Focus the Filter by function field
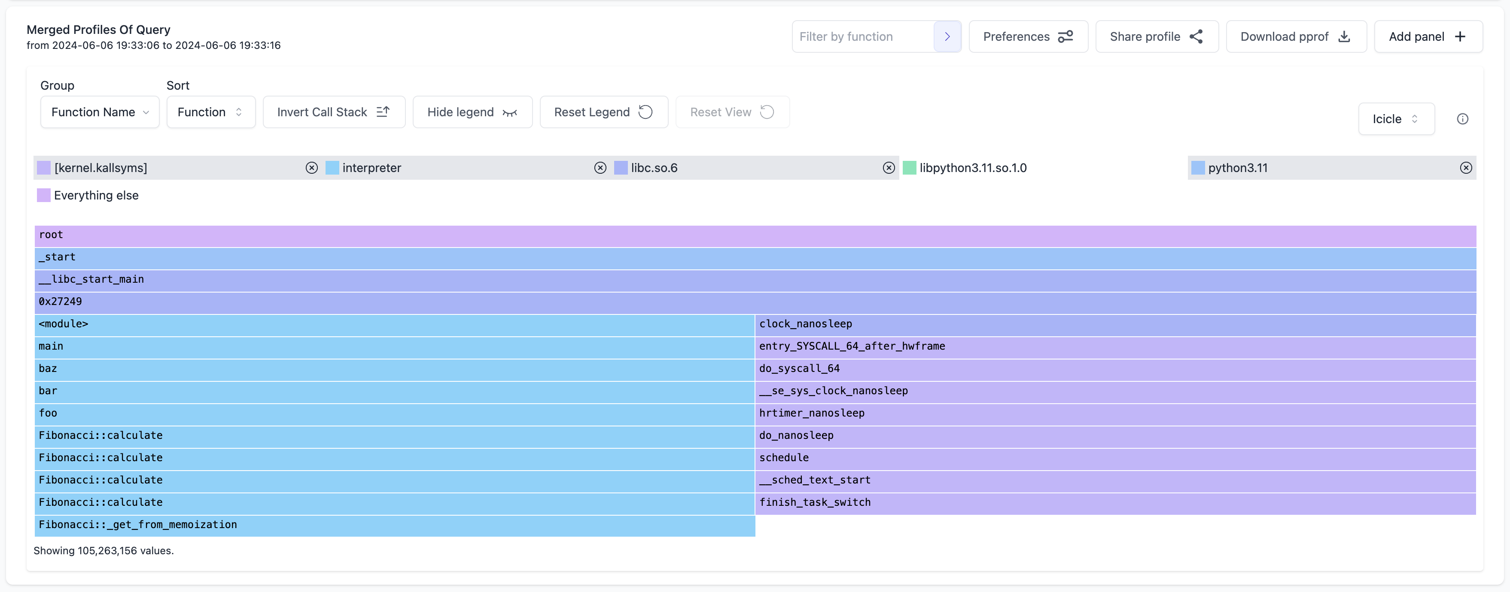This screenshot has width=1510, height=592. click(x=862, y=36)
